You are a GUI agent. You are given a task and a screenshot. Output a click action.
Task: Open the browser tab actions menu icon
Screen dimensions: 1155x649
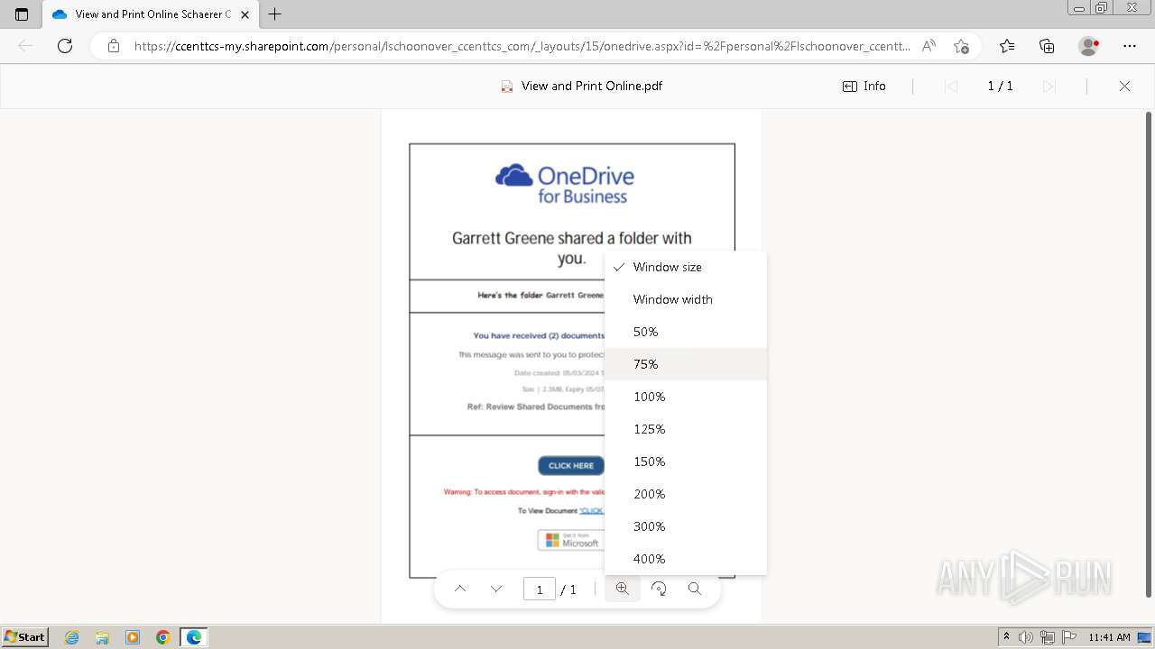coord(22,14)
